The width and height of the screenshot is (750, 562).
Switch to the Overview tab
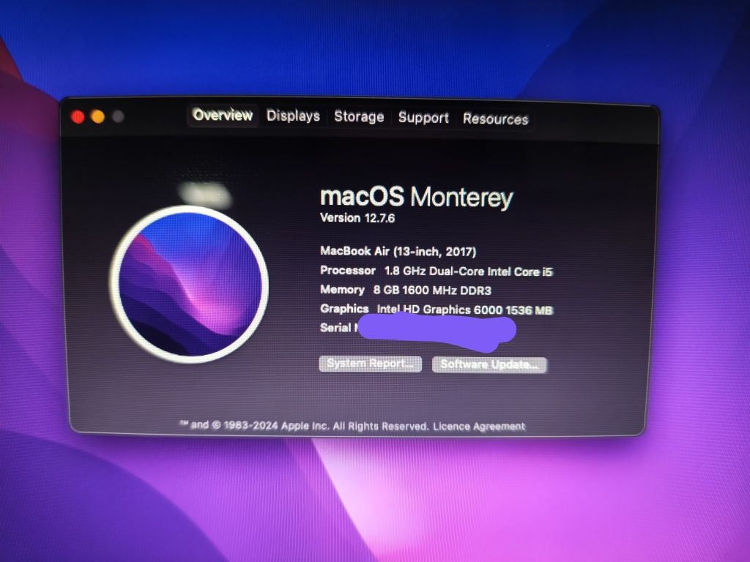(x=223, y=115)
